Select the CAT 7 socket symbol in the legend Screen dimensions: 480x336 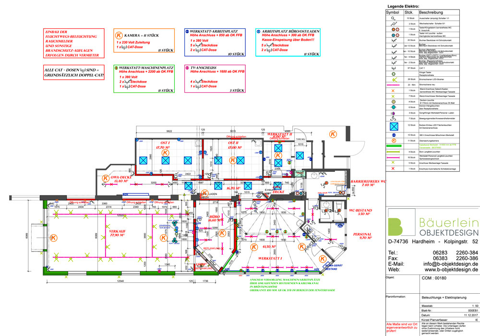tap(394, 68)
